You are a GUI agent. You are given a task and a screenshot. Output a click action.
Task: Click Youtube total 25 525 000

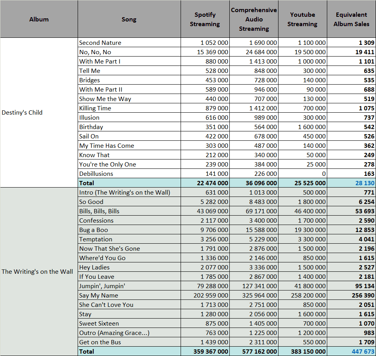(x=302, y=182)
